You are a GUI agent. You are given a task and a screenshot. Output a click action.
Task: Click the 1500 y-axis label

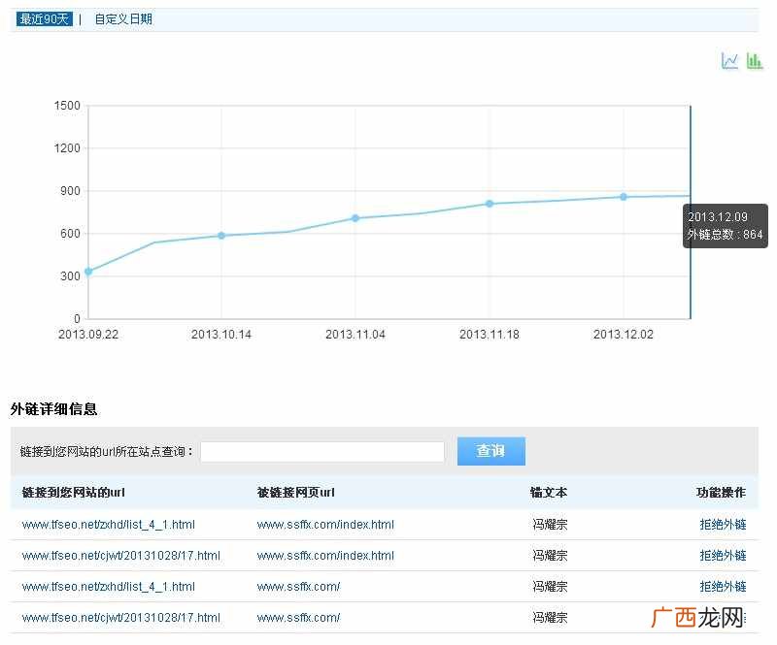[67, 106]
